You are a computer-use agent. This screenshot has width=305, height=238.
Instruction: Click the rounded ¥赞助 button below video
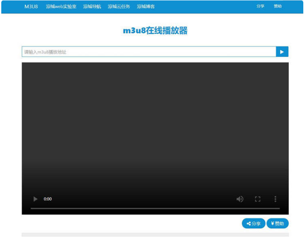(x=277, y=224)
